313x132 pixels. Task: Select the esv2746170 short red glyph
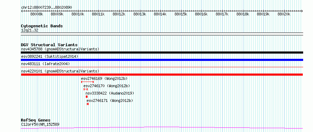click(x=86, y=89)
